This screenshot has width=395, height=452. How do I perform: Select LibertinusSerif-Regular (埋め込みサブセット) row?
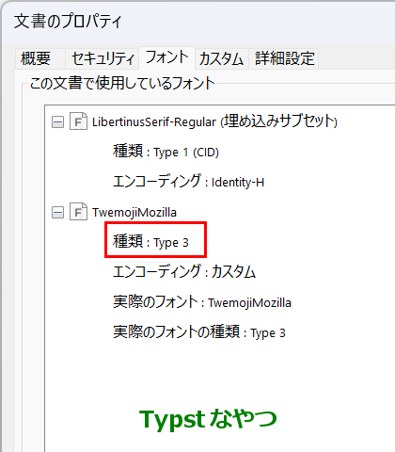pos(214,121)
